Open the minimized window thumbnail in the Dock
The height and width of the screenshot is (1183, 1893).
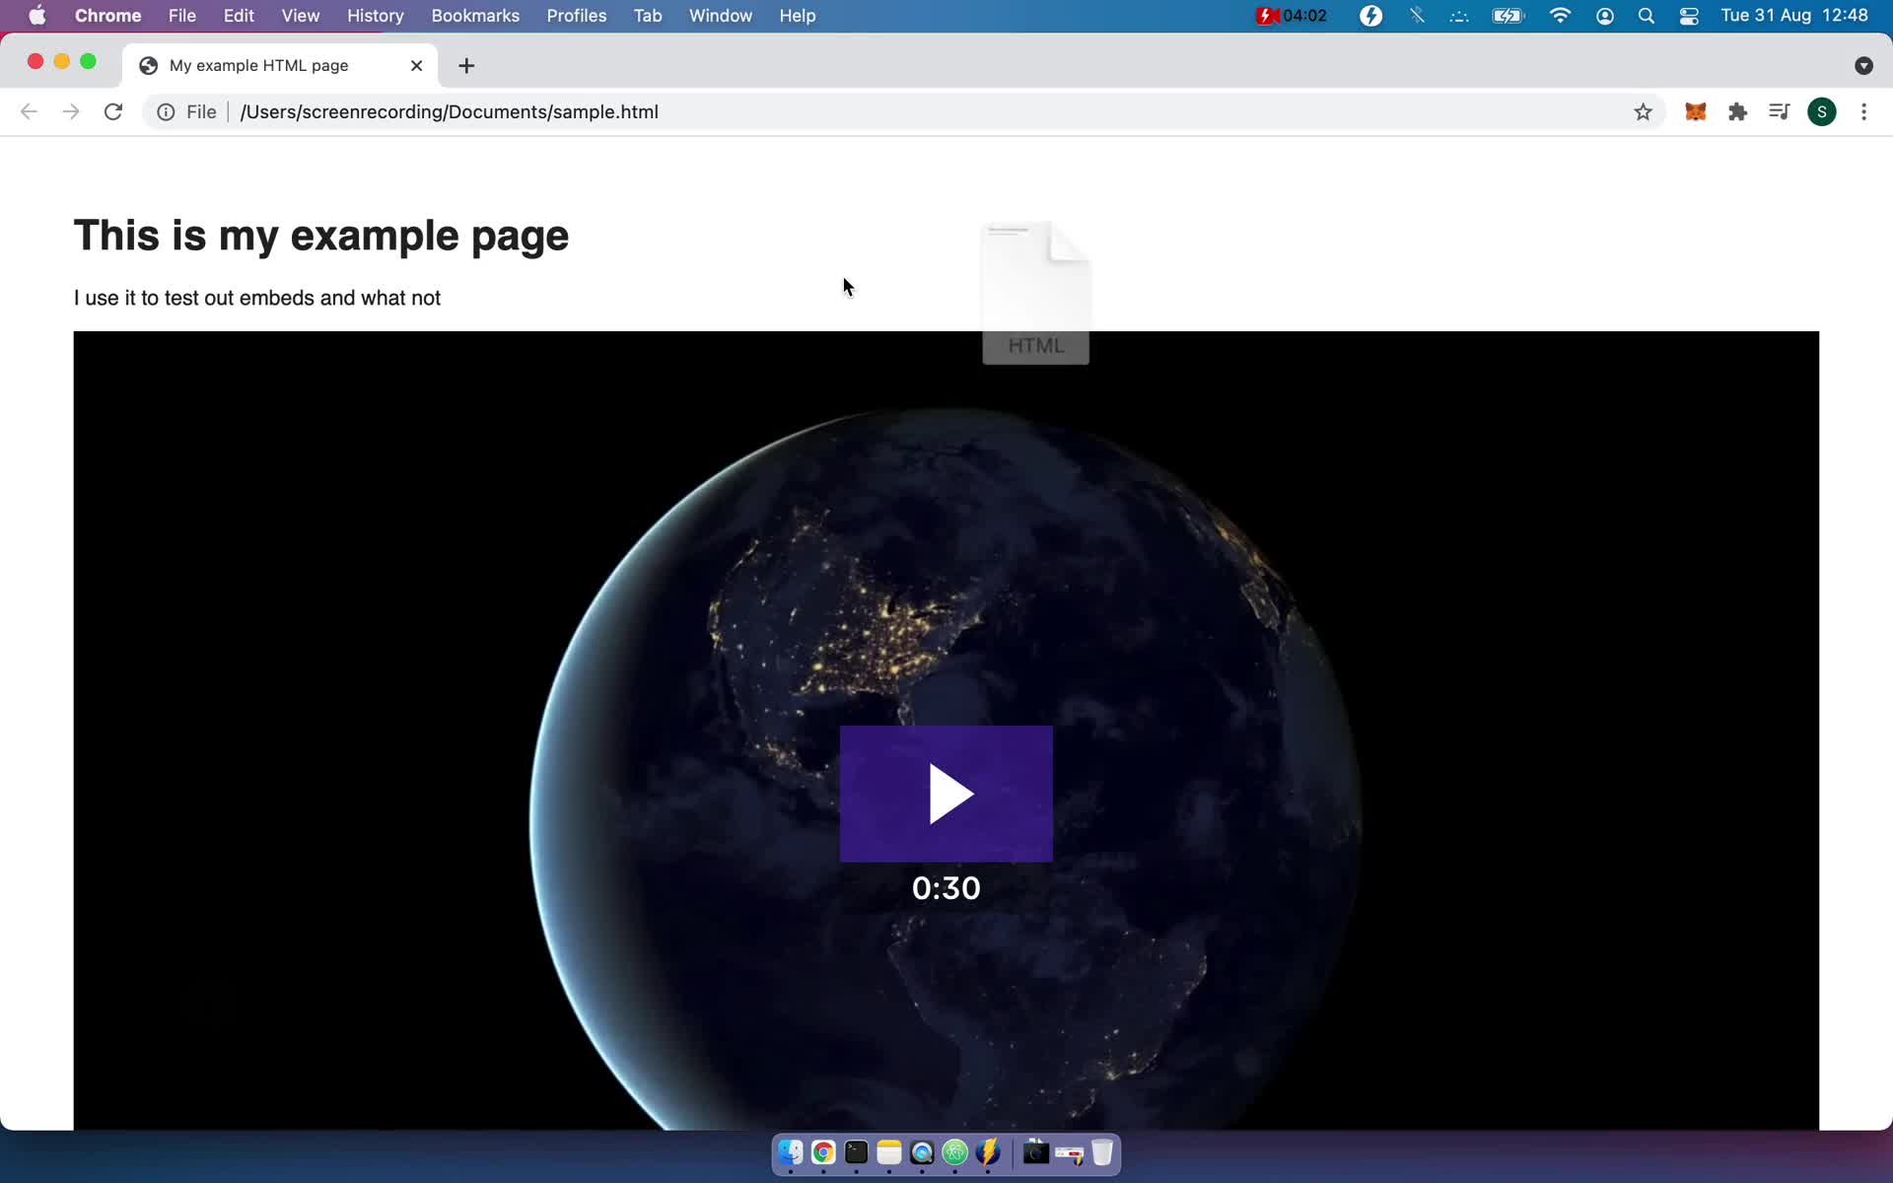click(x=1069, y=1152)
